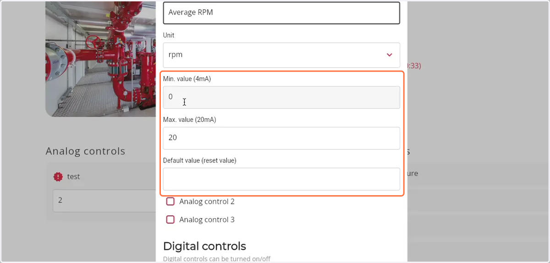Enable the Analog control 2 checkbox
The image size is (550, 263).
point(170,202)
